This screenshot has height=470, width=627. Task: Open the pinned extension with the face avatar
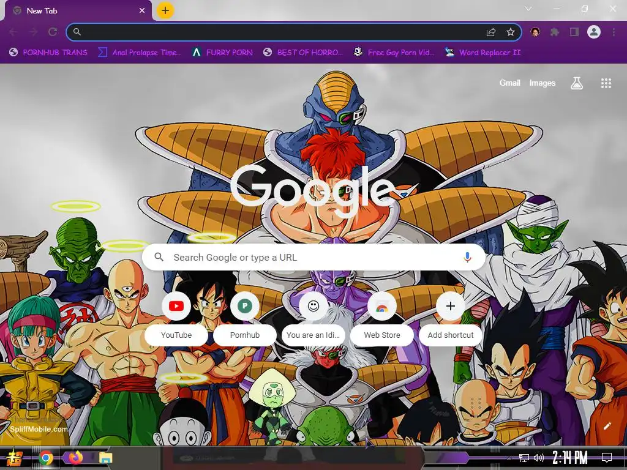[535, 32]
